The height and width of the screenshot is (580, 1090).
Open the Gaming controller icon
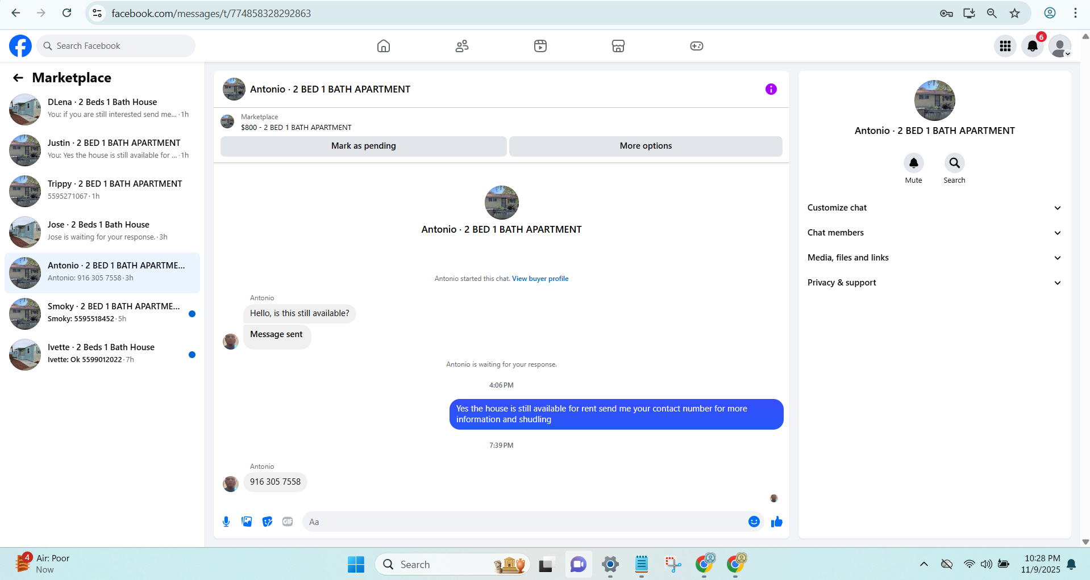pyautogui.click(x=697, y=46)
